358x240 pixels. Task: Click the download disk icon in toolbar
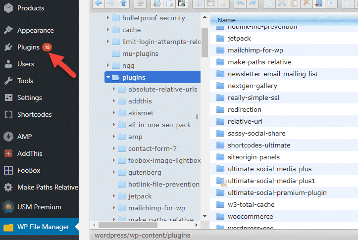(211, 3)
